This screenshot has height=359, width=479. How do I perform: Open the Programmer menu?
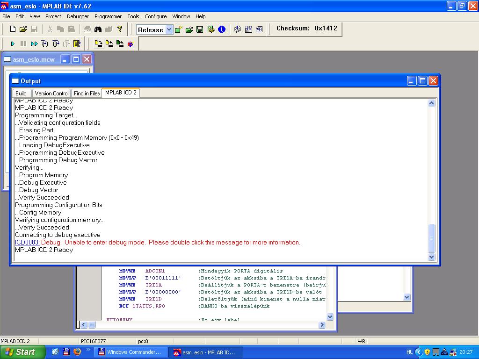pyautogui.click(x=108, y=16)
